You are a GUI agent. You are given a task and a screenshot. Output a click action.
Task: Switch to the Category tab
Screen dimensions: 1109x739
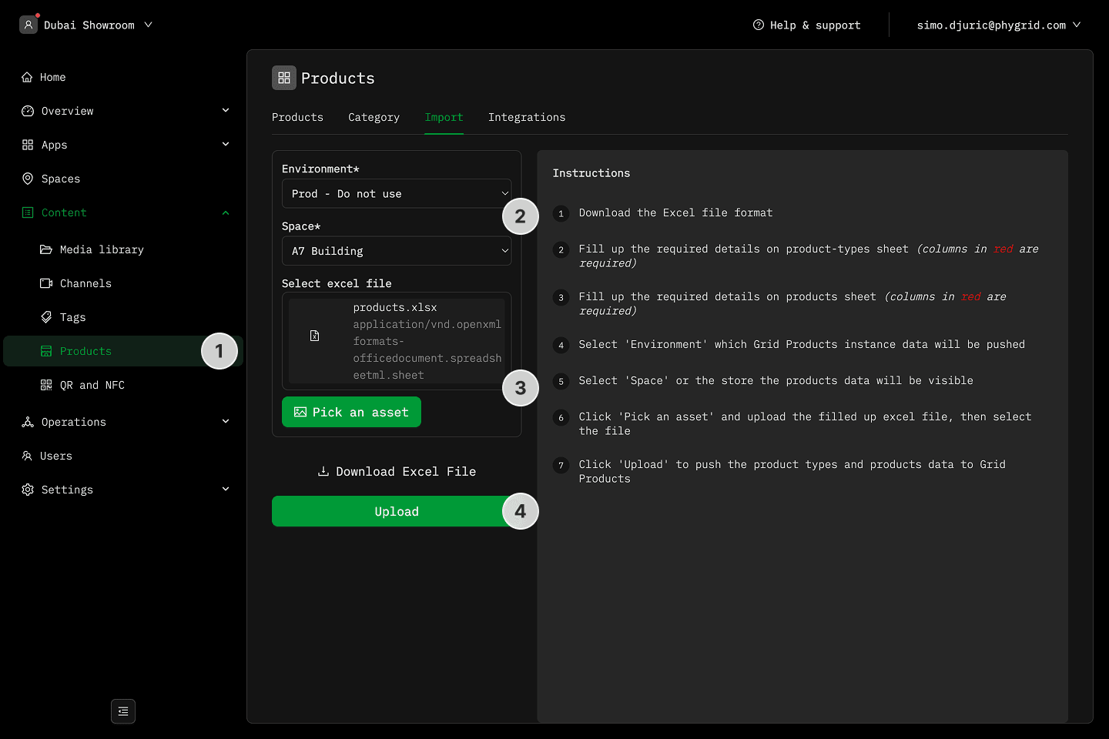374,117
